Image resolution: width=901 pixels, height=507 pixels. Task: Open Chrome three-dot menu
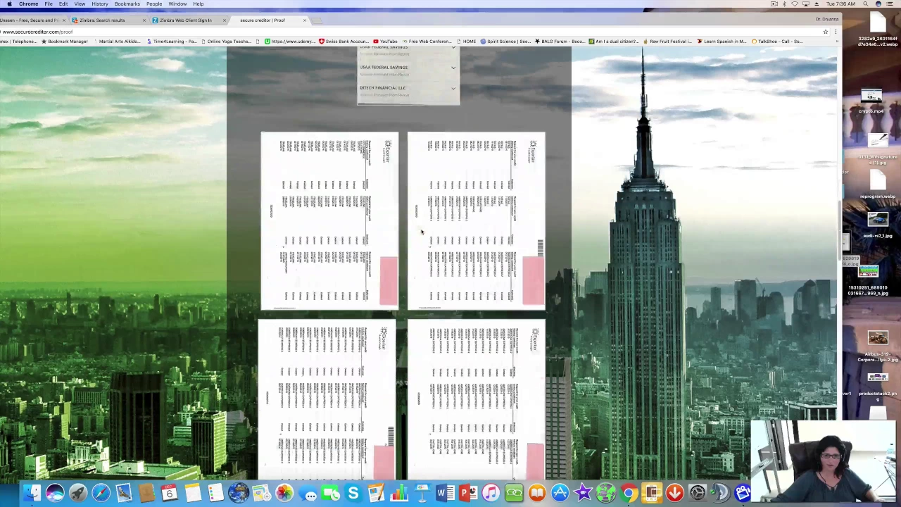[836, 32]
